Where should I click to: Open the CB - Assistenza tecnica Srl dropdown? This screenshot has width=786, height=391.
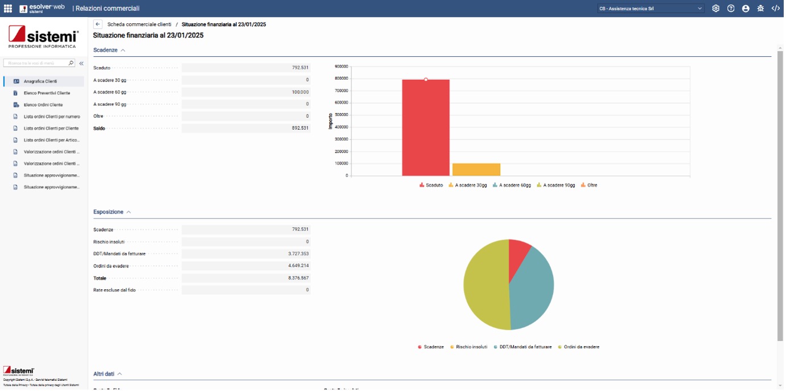[x=651, y=9]
